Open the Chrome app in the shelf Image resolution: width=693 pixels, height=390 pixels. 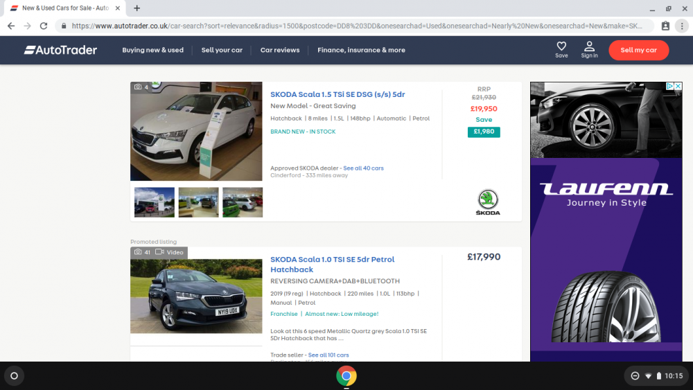pos(346,376)
